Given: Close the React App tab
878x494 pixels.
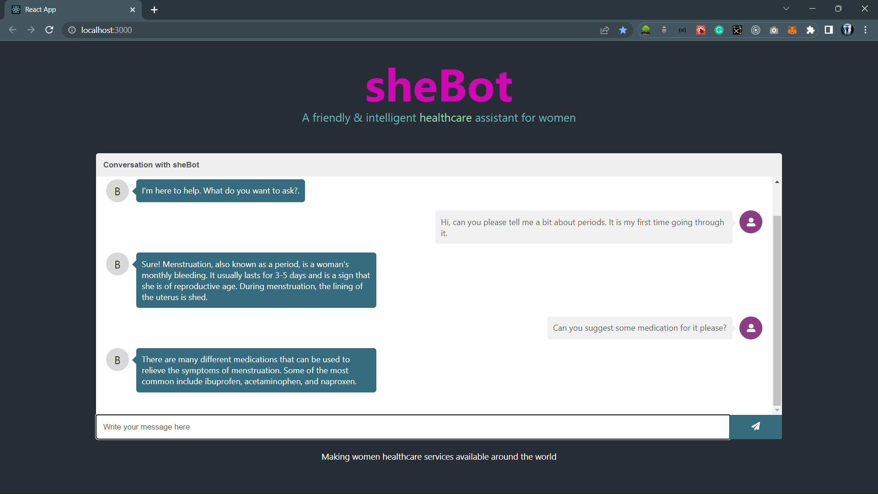Looking at the screenshot, I should pyautogui.click(x=133, y=10).
